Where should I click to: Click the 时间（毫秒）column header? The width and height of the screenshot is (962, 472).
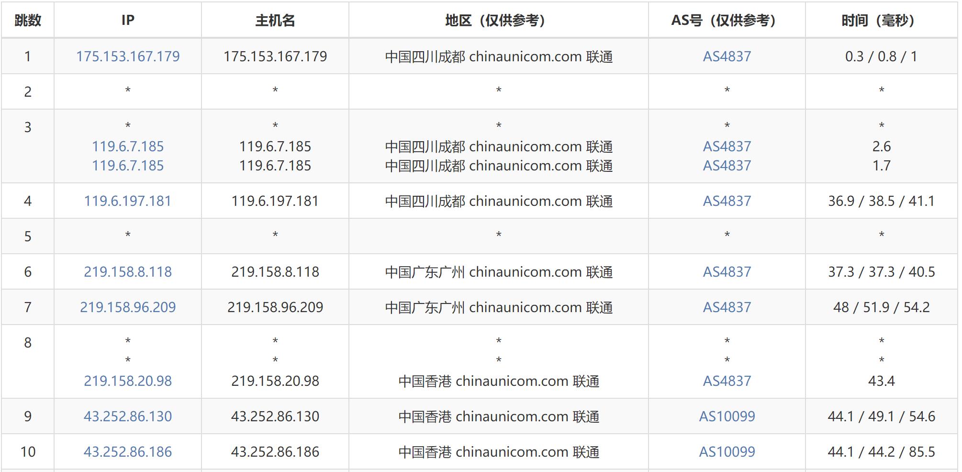881,20
